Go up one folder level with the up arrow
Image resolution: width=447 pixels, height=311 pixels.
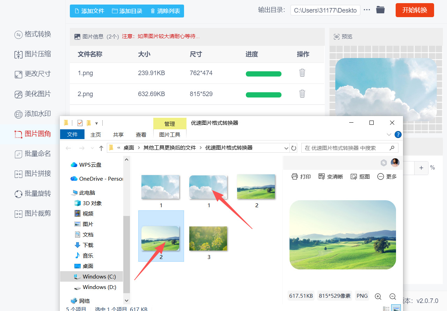pos(101,148)
